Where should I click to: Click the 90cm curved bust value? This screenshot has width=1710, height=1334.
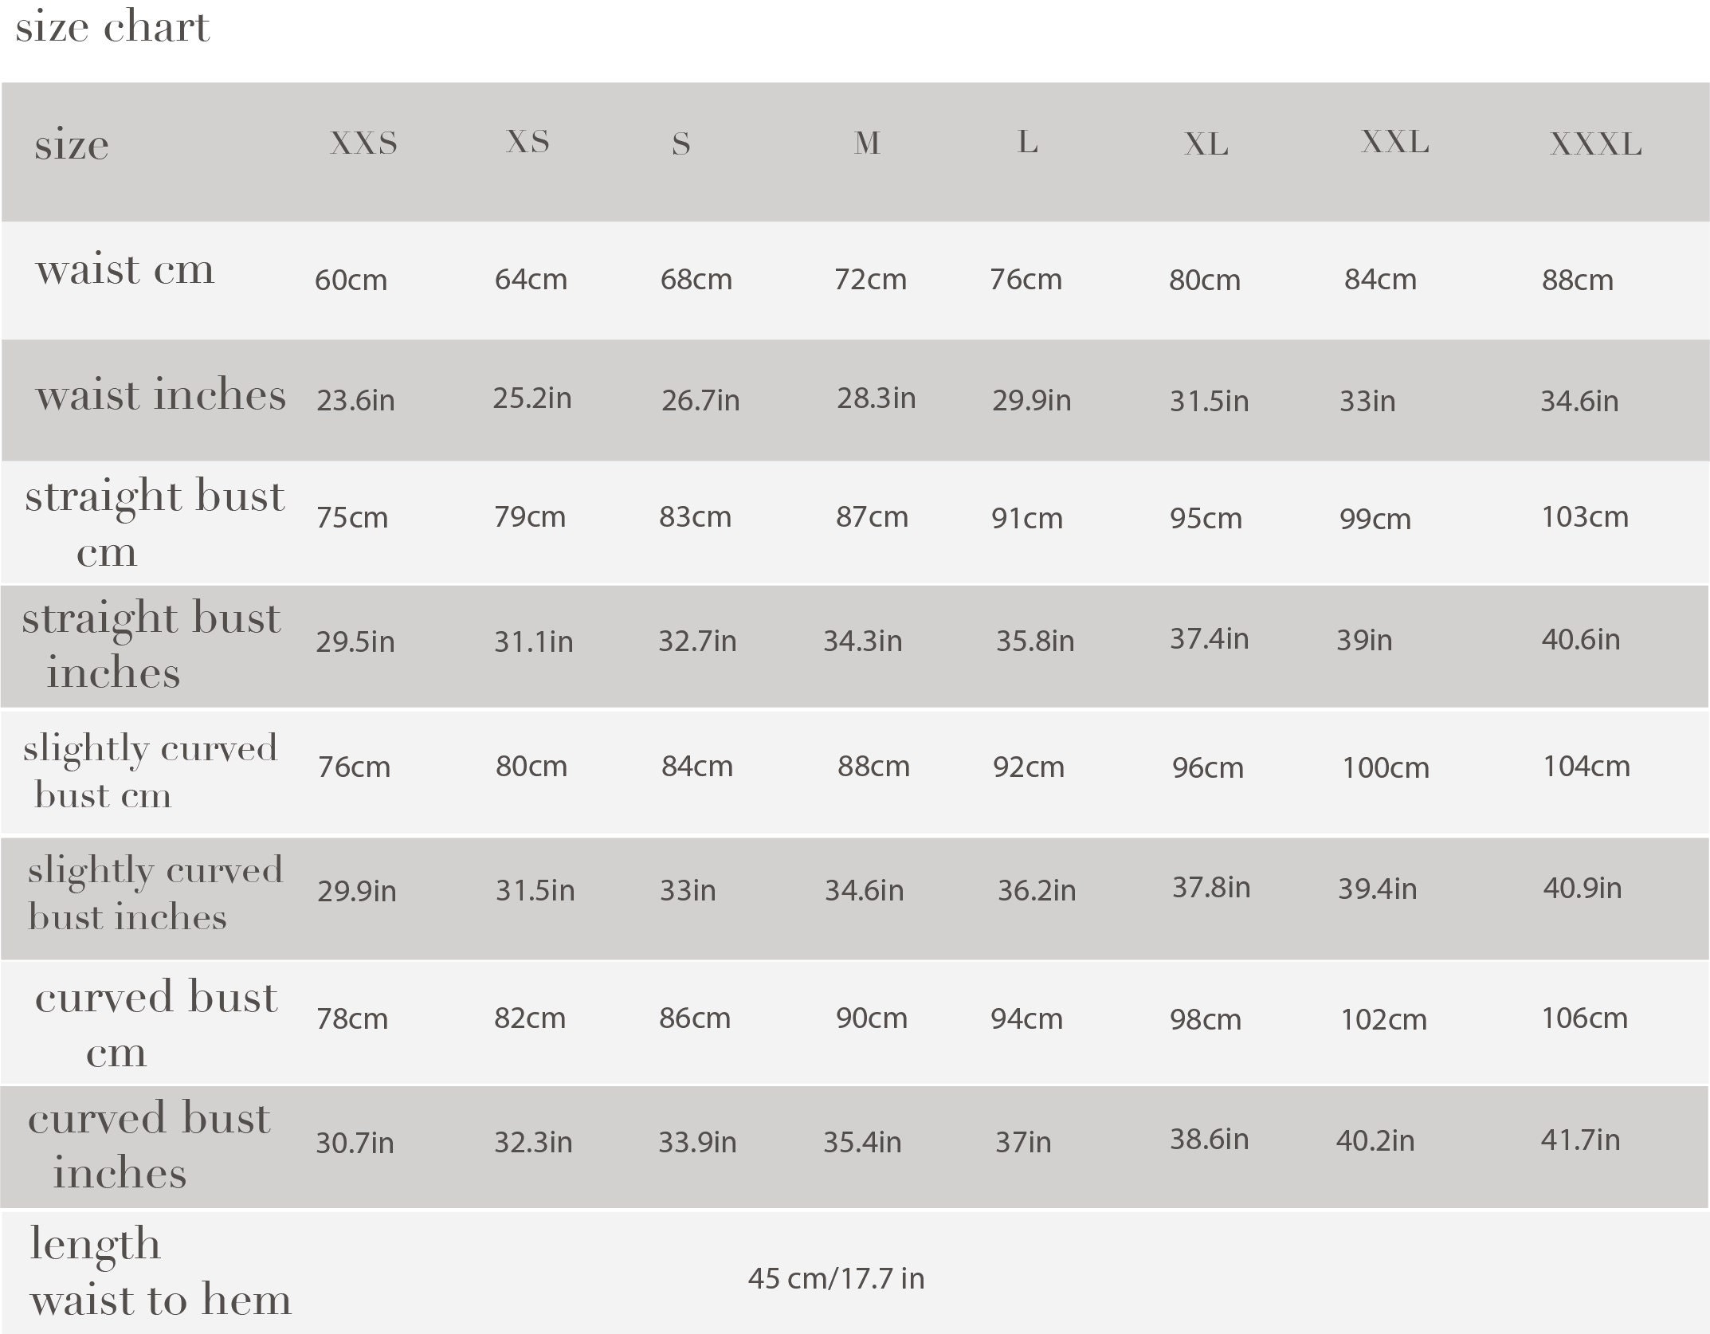click(x=872, y=1018)
